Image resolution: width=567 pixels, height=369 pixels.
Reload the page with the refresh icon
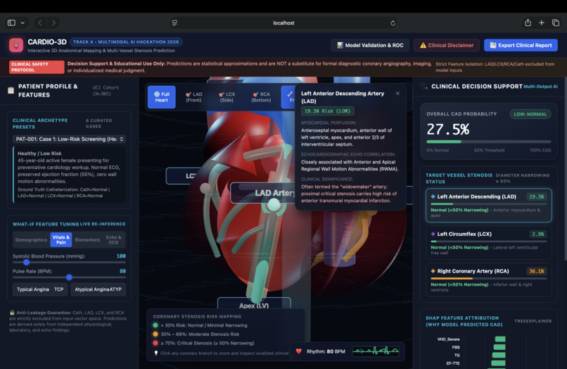click(393, 23)
